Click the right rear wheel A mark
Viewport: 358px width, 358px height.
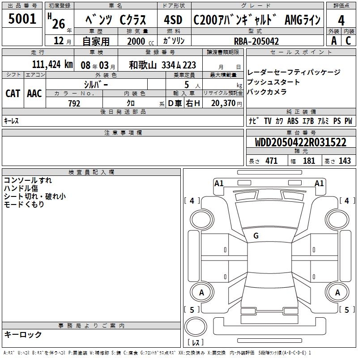click(x=338, y=293)
